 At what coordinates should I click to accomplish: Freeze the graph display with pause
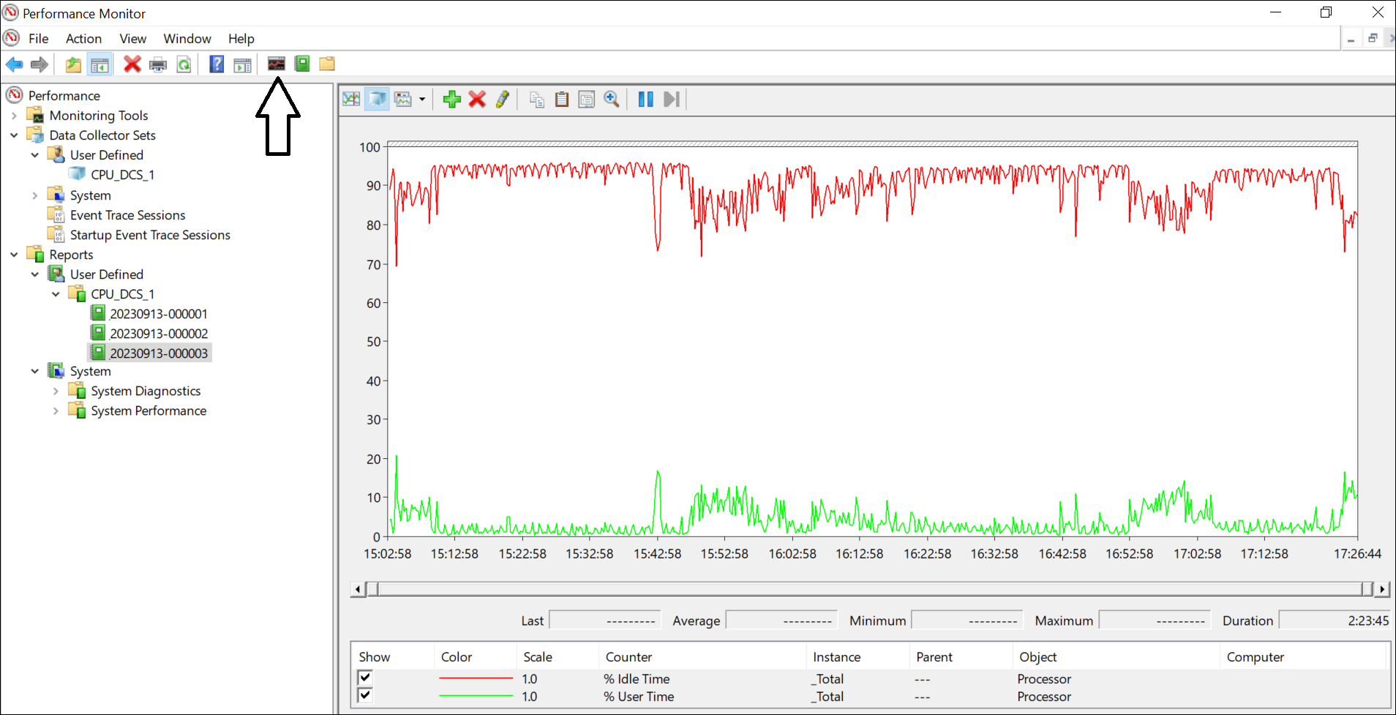645,99
